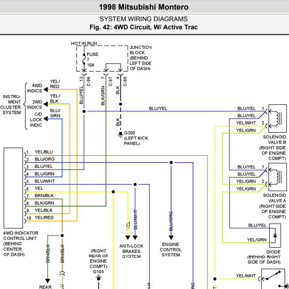Click the 4WD indicator control unit box

(x=13, y=188)
